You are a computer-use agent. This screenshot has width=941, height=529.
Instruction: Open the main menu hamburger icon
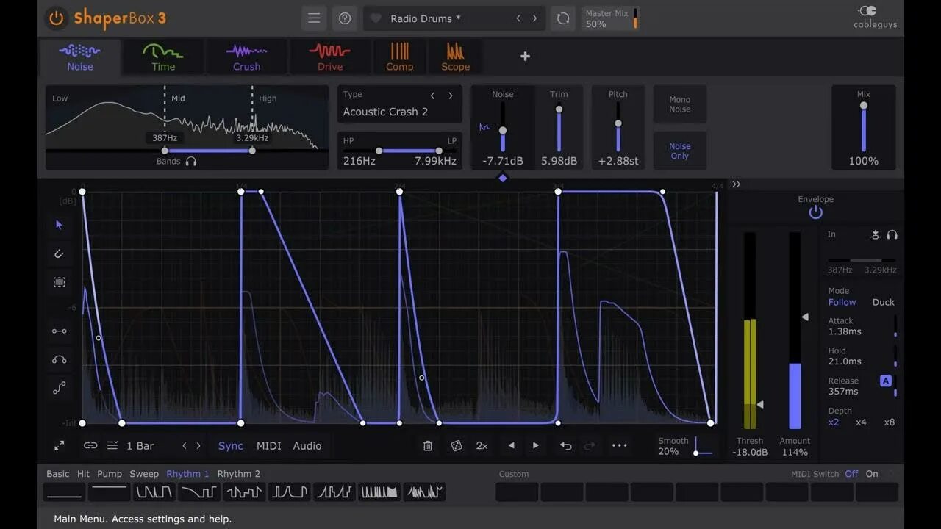tap(314, 18)
